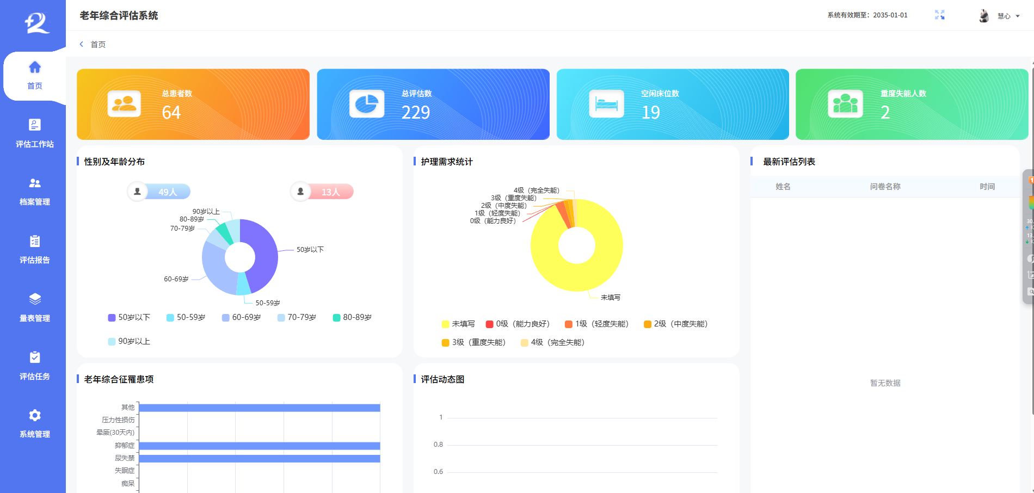Open 量表管理 layers icon

(35, 299)
